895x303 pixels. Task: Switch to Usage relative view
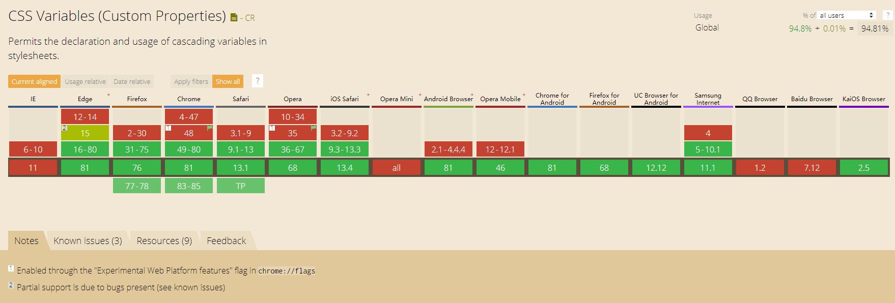click(x=85, y=81)
